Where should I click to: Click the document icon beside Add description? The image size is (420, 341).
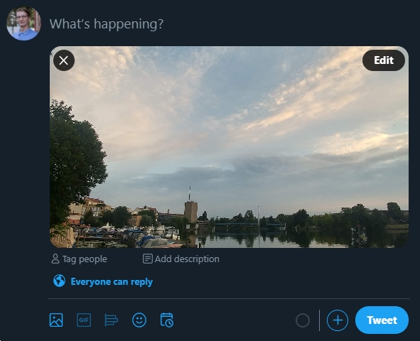(x=148, y=259)
